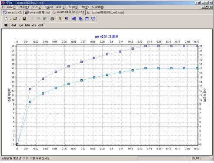Open the eXport menu
This screenshot has width=214, height=163.
tap(49, 7)
